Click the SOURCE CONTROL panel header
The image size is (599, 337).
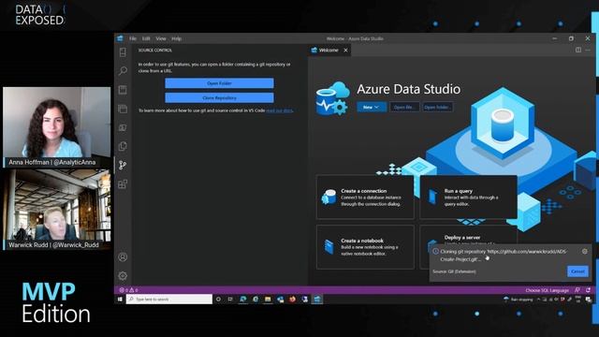pyautogui.click(x=155, y=50)
